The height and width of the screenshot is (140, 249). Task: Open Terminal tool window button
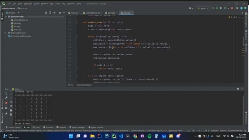[61, 128]
